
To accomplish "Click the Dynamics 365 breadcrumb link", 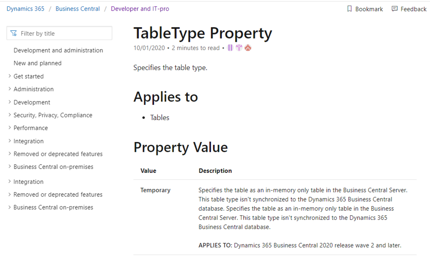I will [25, 9].
